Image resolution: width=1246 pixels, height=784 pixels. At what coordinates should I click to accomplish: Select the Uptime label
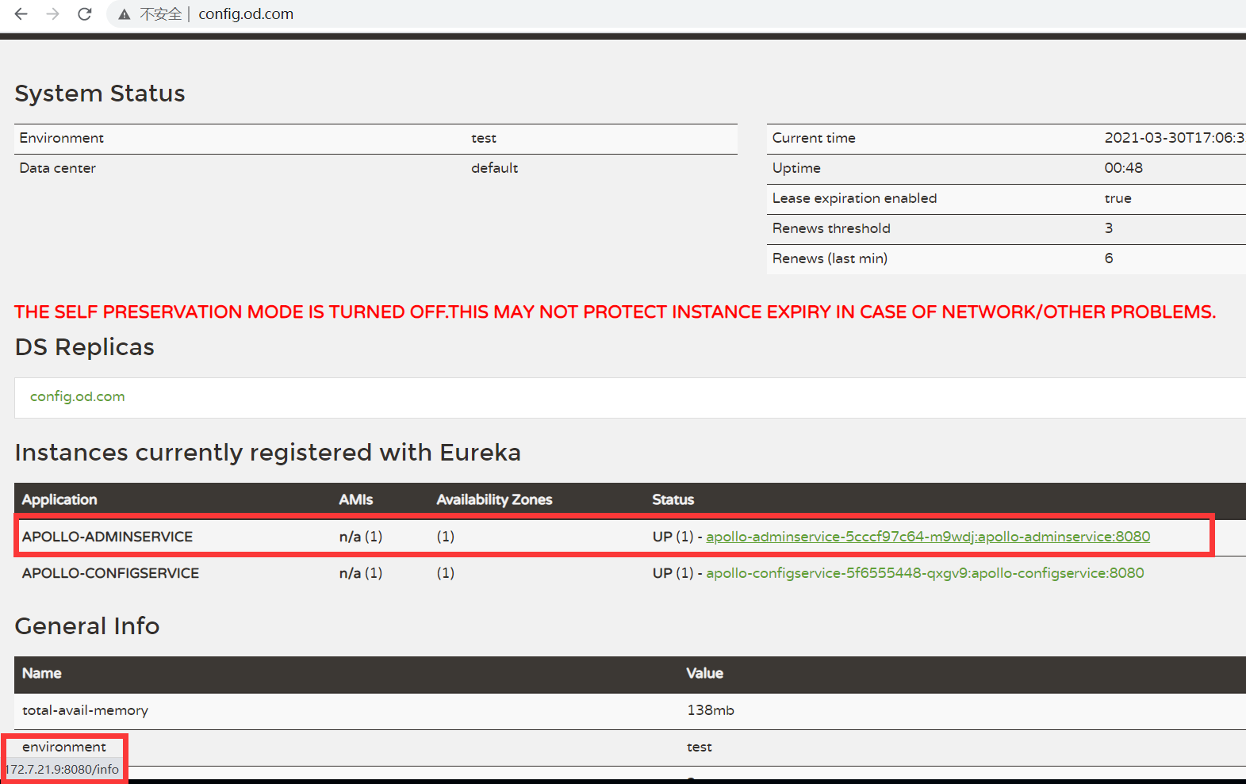coord(796,168)
